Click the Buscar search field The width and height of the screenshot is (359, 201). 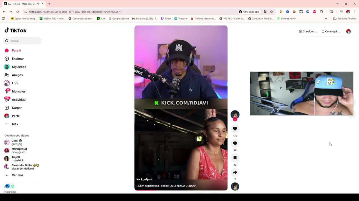(x=22, y=41)
